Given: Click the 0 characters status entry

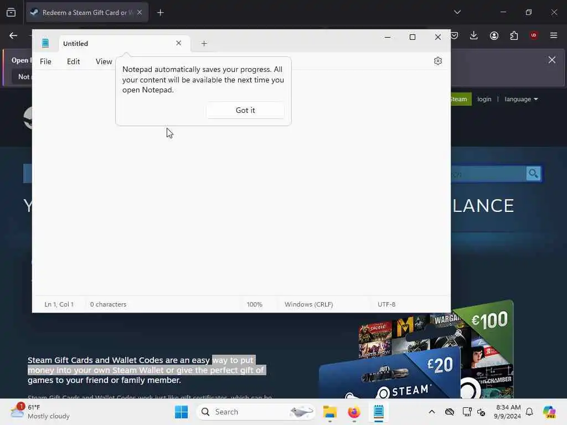Looking at the screenshot, I should [108, 304].
